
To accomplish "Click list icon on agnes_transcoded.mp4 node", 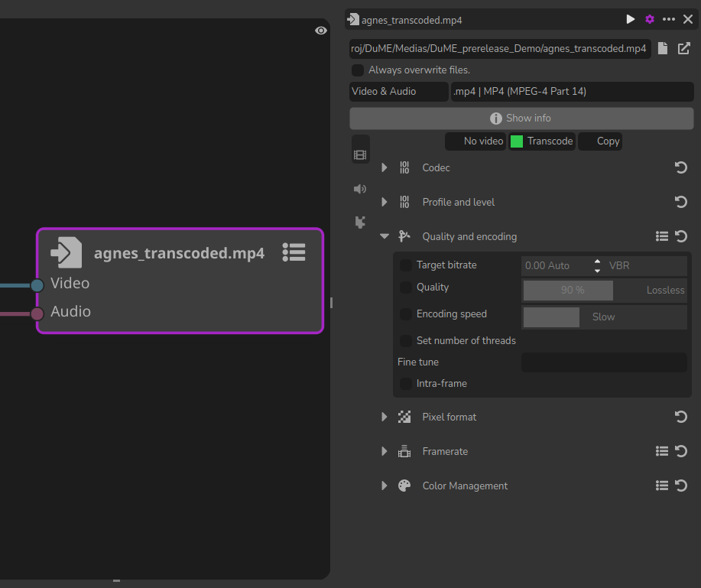I will (294, 252).
